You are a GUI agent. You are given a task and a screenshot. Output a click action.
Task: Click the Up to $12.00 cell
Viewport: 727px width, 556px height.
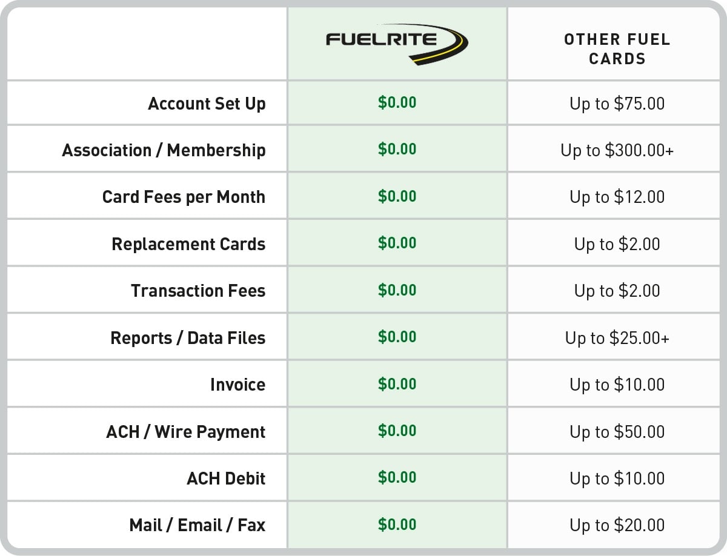pos(617,197)
